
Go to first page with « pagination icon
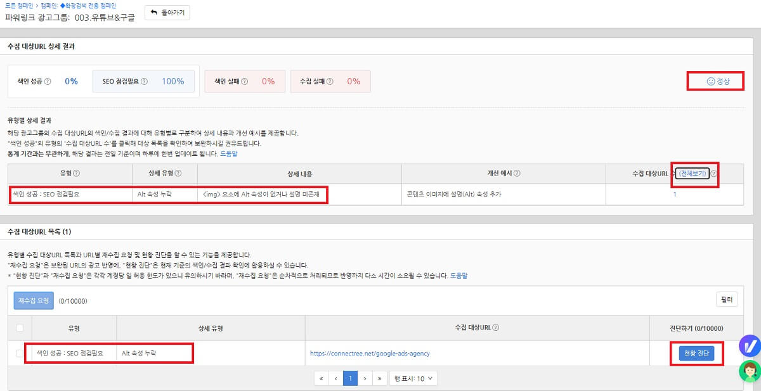(x=322, y=377)
